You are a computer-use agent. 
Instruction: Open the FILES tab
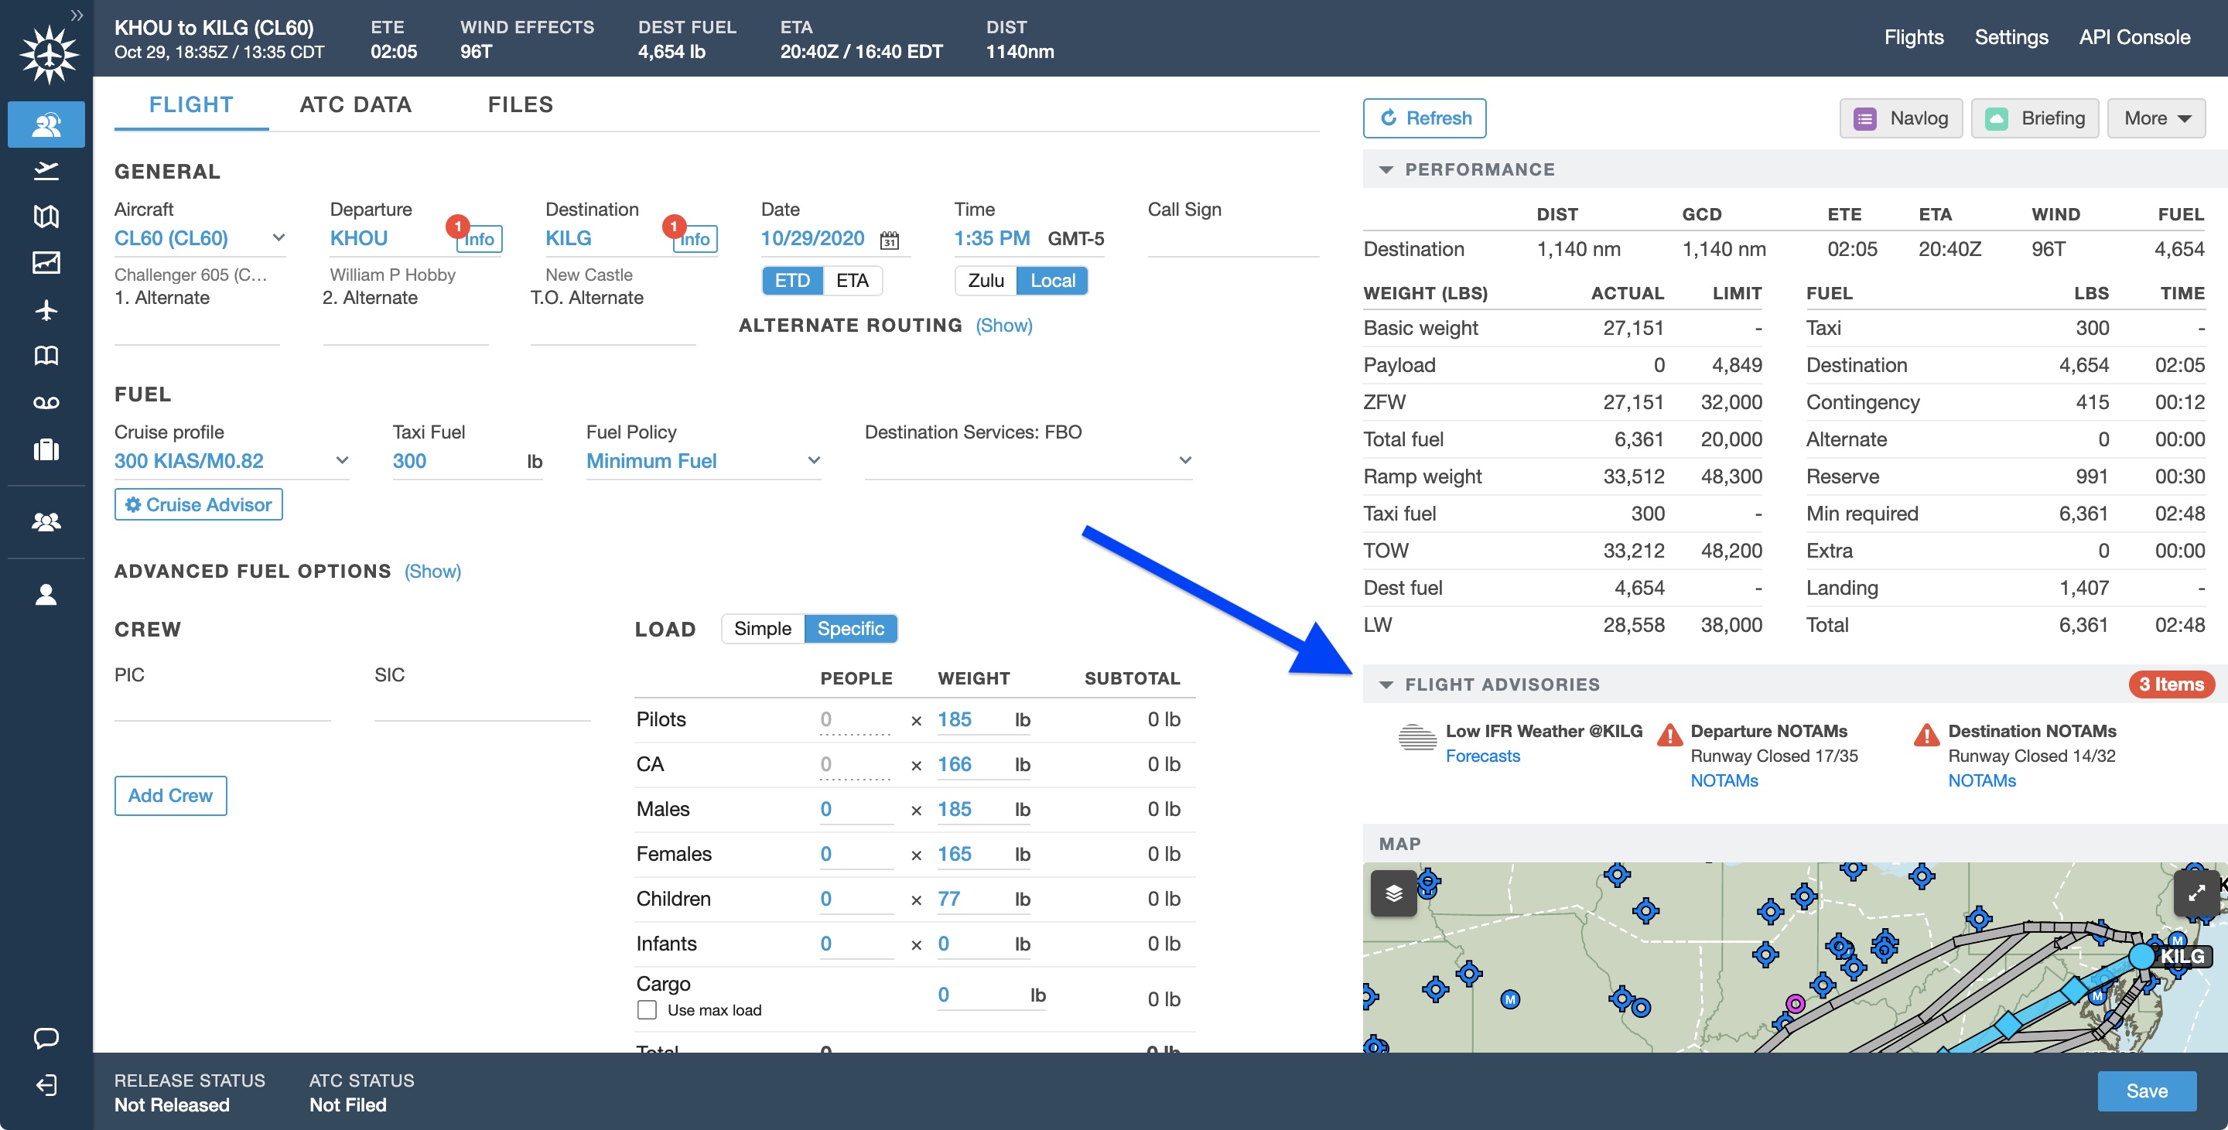pos(520,104)
